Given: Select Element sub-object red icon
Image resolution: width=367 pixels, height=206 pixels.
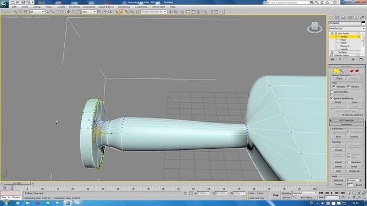Looking at the screenshot, I should pos(357,71).
